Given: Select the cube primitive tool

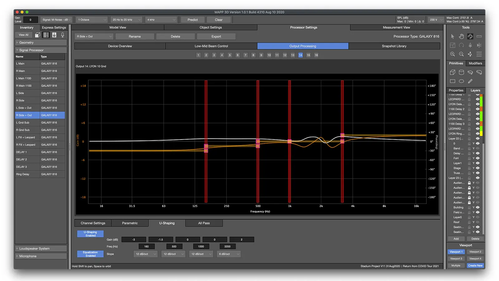Looking at the screenshot, I should coord(453,72).
